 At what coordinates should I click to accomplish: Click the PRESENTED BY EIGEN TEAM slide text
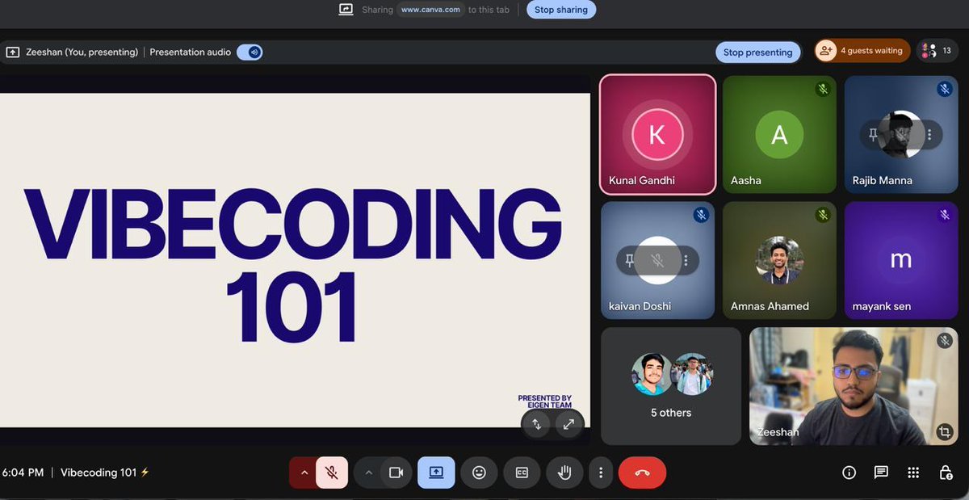pos(545,401)
